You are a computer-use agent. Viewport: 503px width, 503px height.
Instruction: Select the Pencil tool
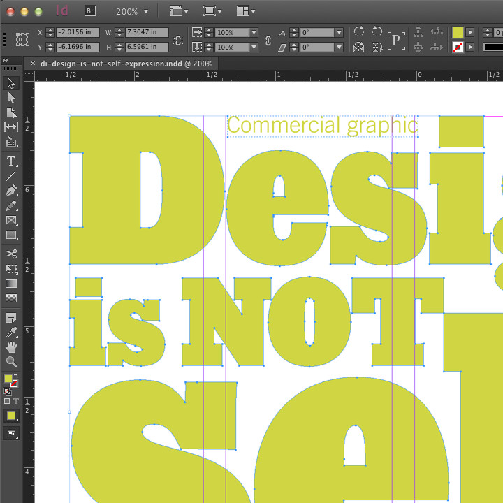[x=11, y=205]
